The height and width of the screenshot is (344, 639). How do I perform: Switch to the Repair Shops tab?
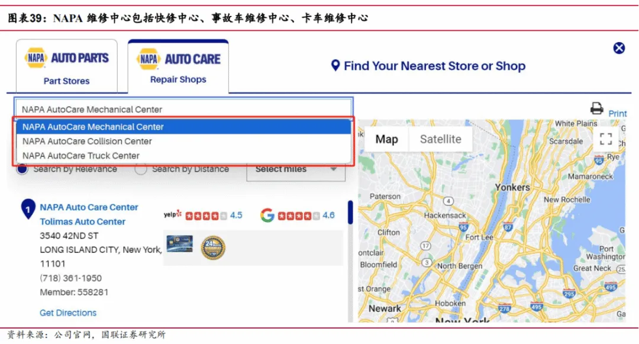pyautogui.click(x=178, y=66)
